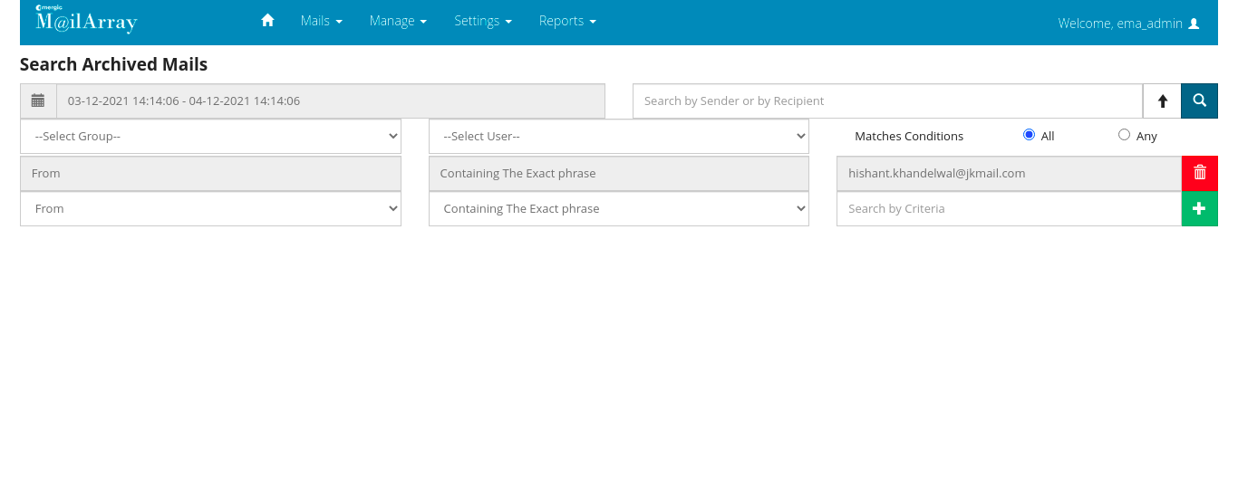Click the user profile icon
This screenshot has height=488, width=1238.
(x=1194, y=24)
